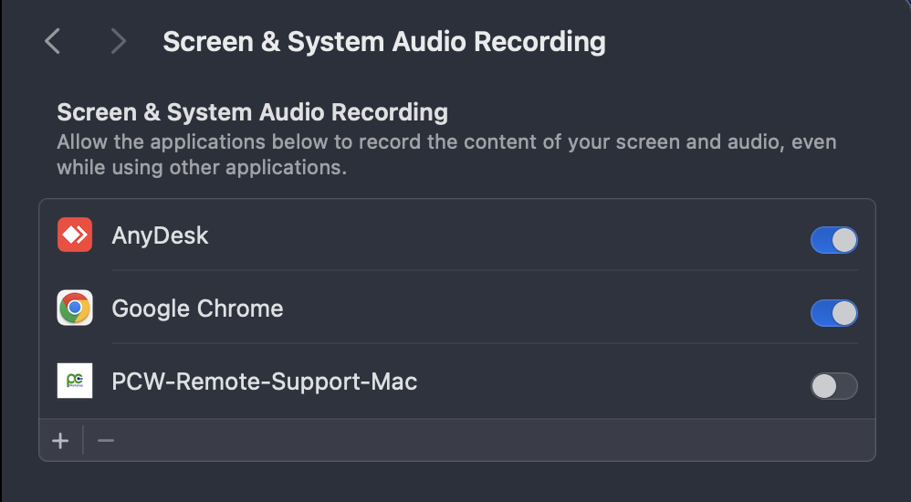The height and width of the screenshot is (502, 911).
Task: Enable the PCW-Remote-Support-Mac toggle
Action: (x=834, y=386)
